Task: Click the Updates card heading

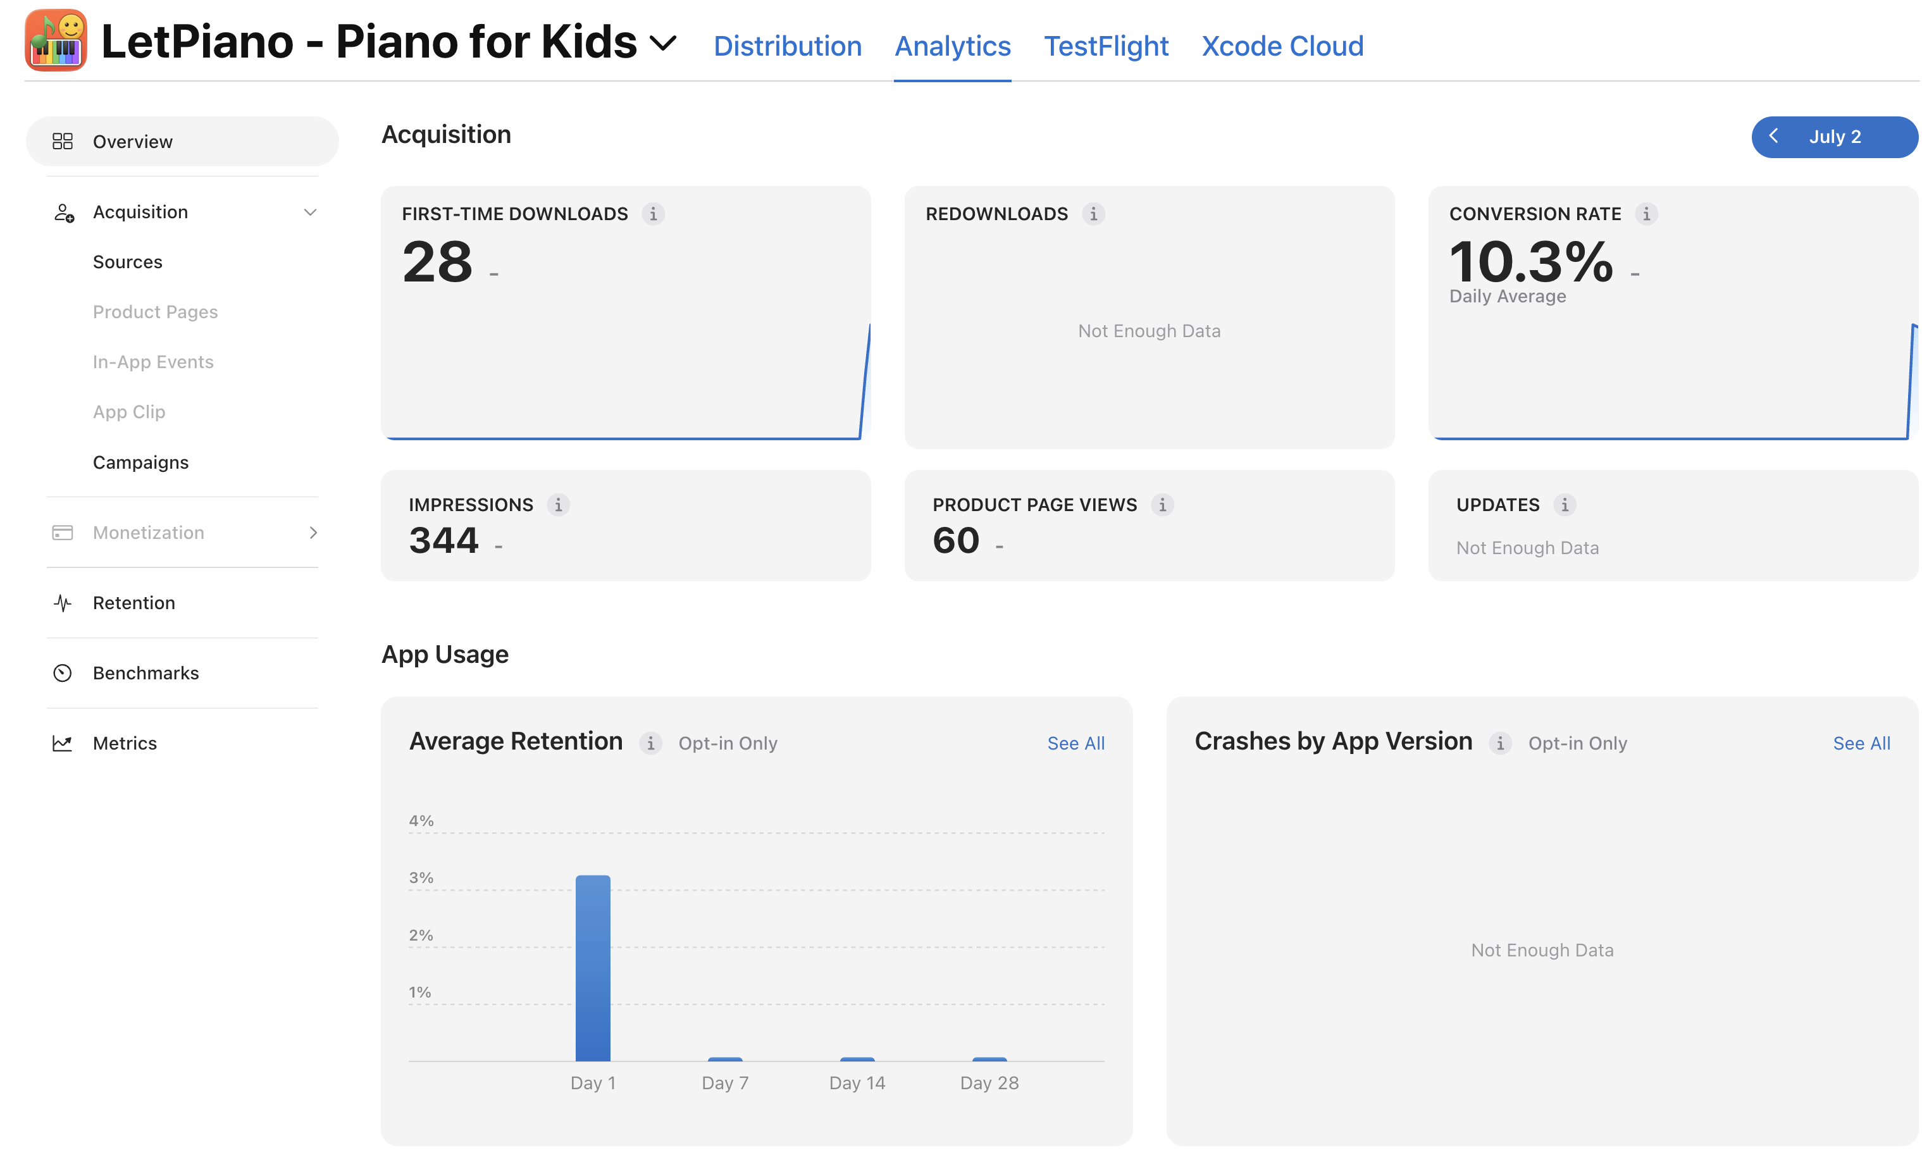Action: (1497, 505)
